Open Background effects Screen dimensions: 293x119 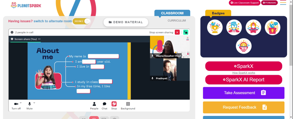(128, 106)
